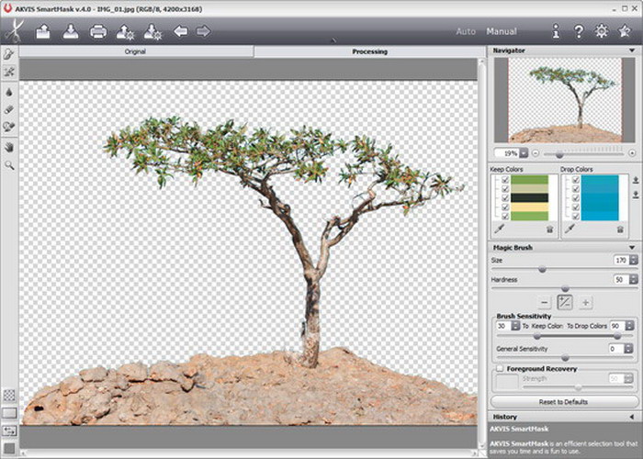Redo with the right arrow icon

point(203,31)
